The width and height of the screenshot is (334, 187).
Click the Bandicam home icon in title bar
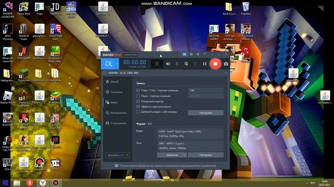point(184,54)
